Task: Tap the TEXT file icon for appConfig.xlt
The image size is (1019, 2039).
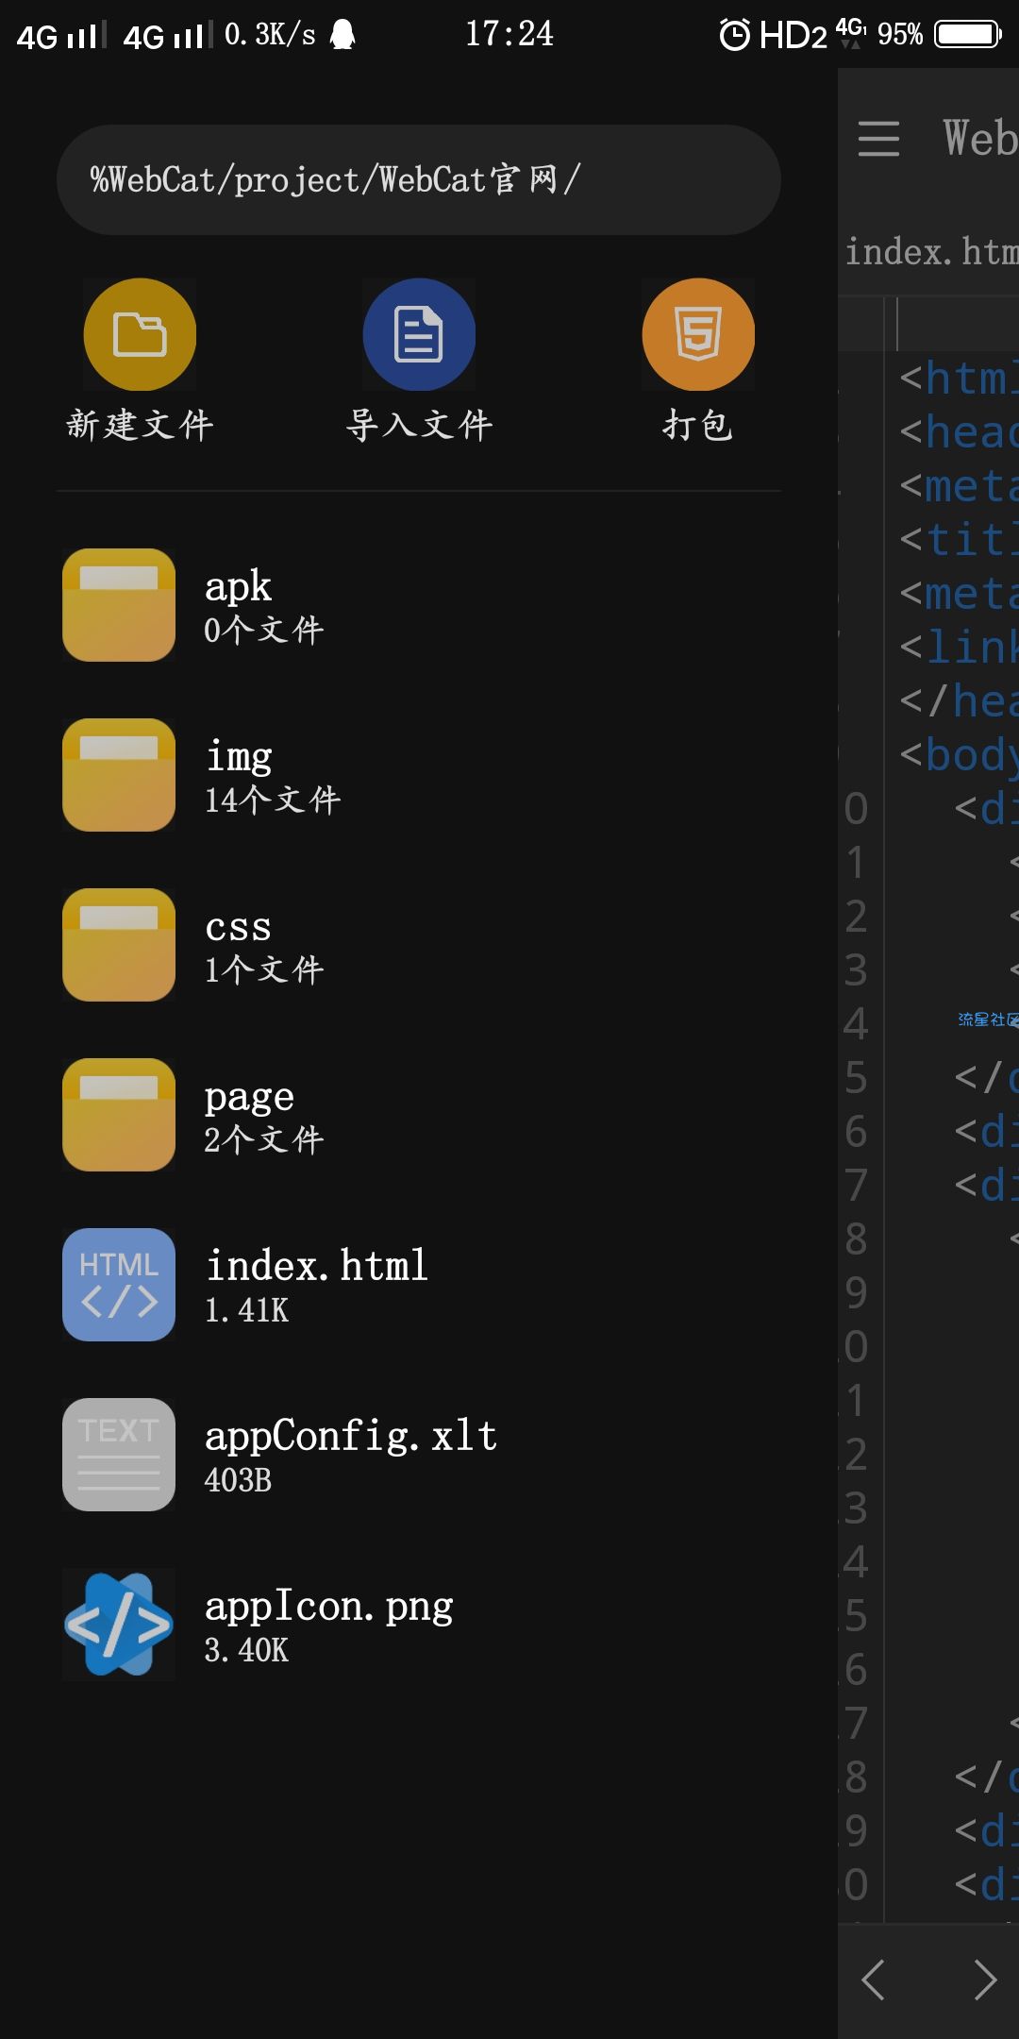Action: [119, 1455]
